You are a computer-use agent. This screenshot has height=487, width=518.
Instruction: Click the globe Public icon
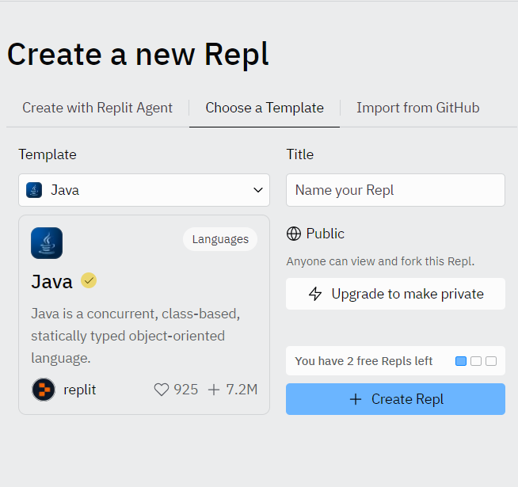(294, 234)
